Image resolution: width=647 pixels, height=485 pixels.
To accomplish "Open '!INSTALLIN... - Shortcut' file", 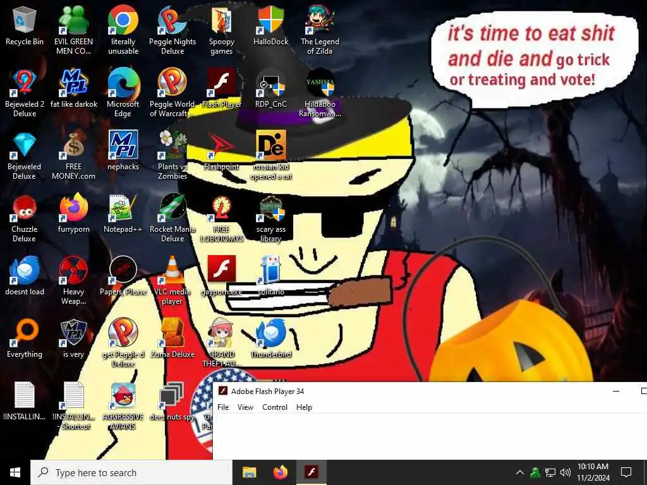I will point(73,406).
